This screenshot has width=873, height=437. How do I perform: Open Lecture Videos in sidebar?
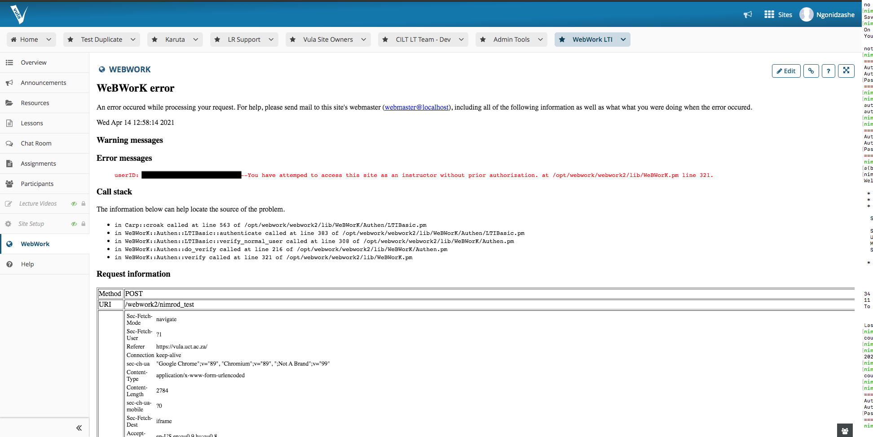pos(38,203)
